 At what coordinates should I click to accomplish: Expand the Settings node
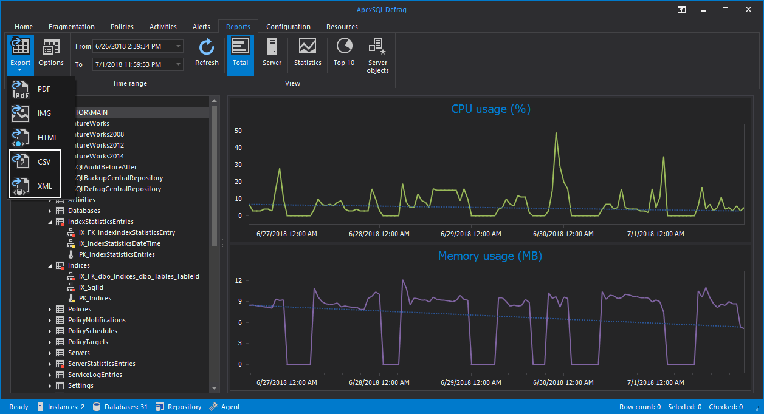tap(50, 385)
